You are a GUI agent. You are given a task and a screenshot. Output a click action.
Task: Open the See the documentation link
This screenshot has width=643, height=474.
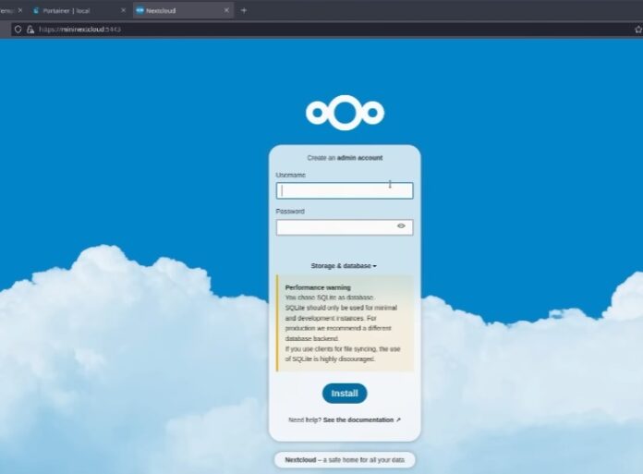(x=362, y=419)
